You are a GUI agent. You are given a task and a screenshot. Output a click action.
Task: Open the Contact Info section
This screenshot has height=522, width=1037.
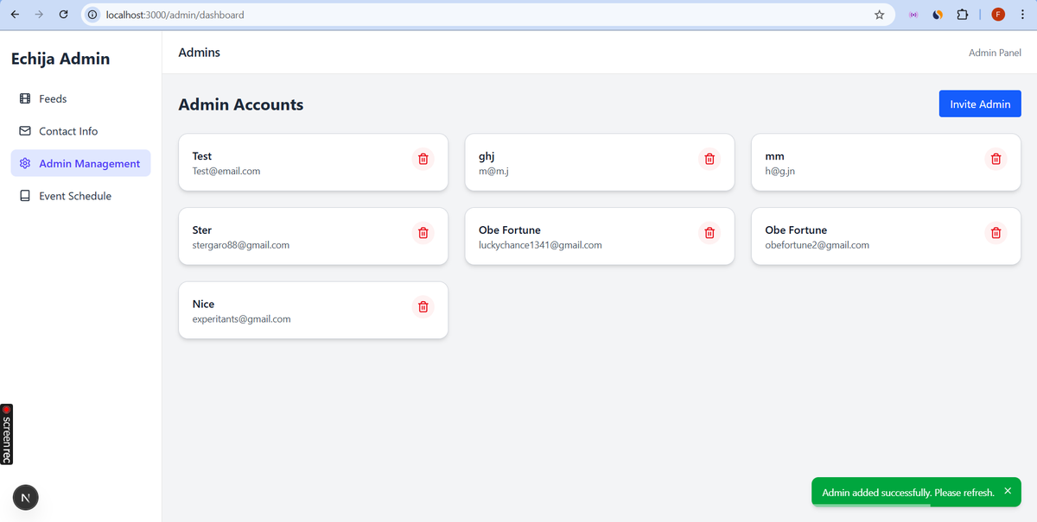tap(81, 131)
